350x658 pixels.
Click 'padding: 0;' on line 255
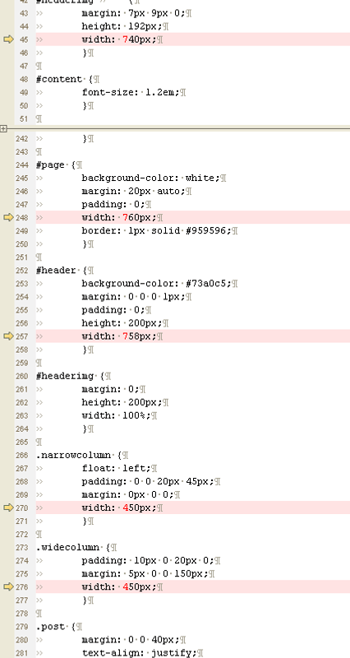point(113,310)
